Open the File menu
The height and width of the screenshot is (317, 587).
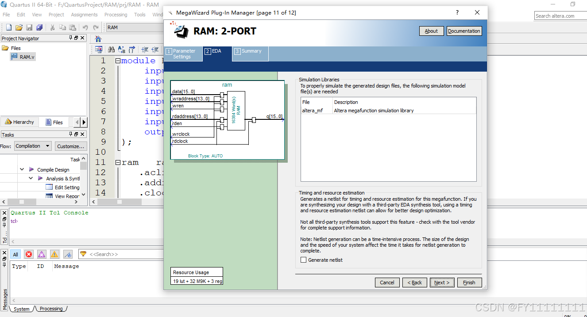click(x=6, y=15)
